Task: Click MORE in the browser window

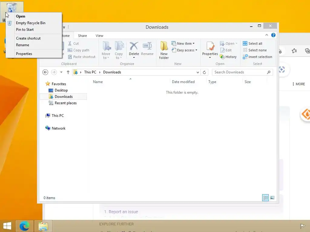Action: [x=298, y=84]
